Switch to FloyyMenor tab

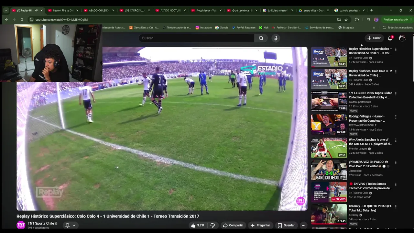(x=207, y=10)
